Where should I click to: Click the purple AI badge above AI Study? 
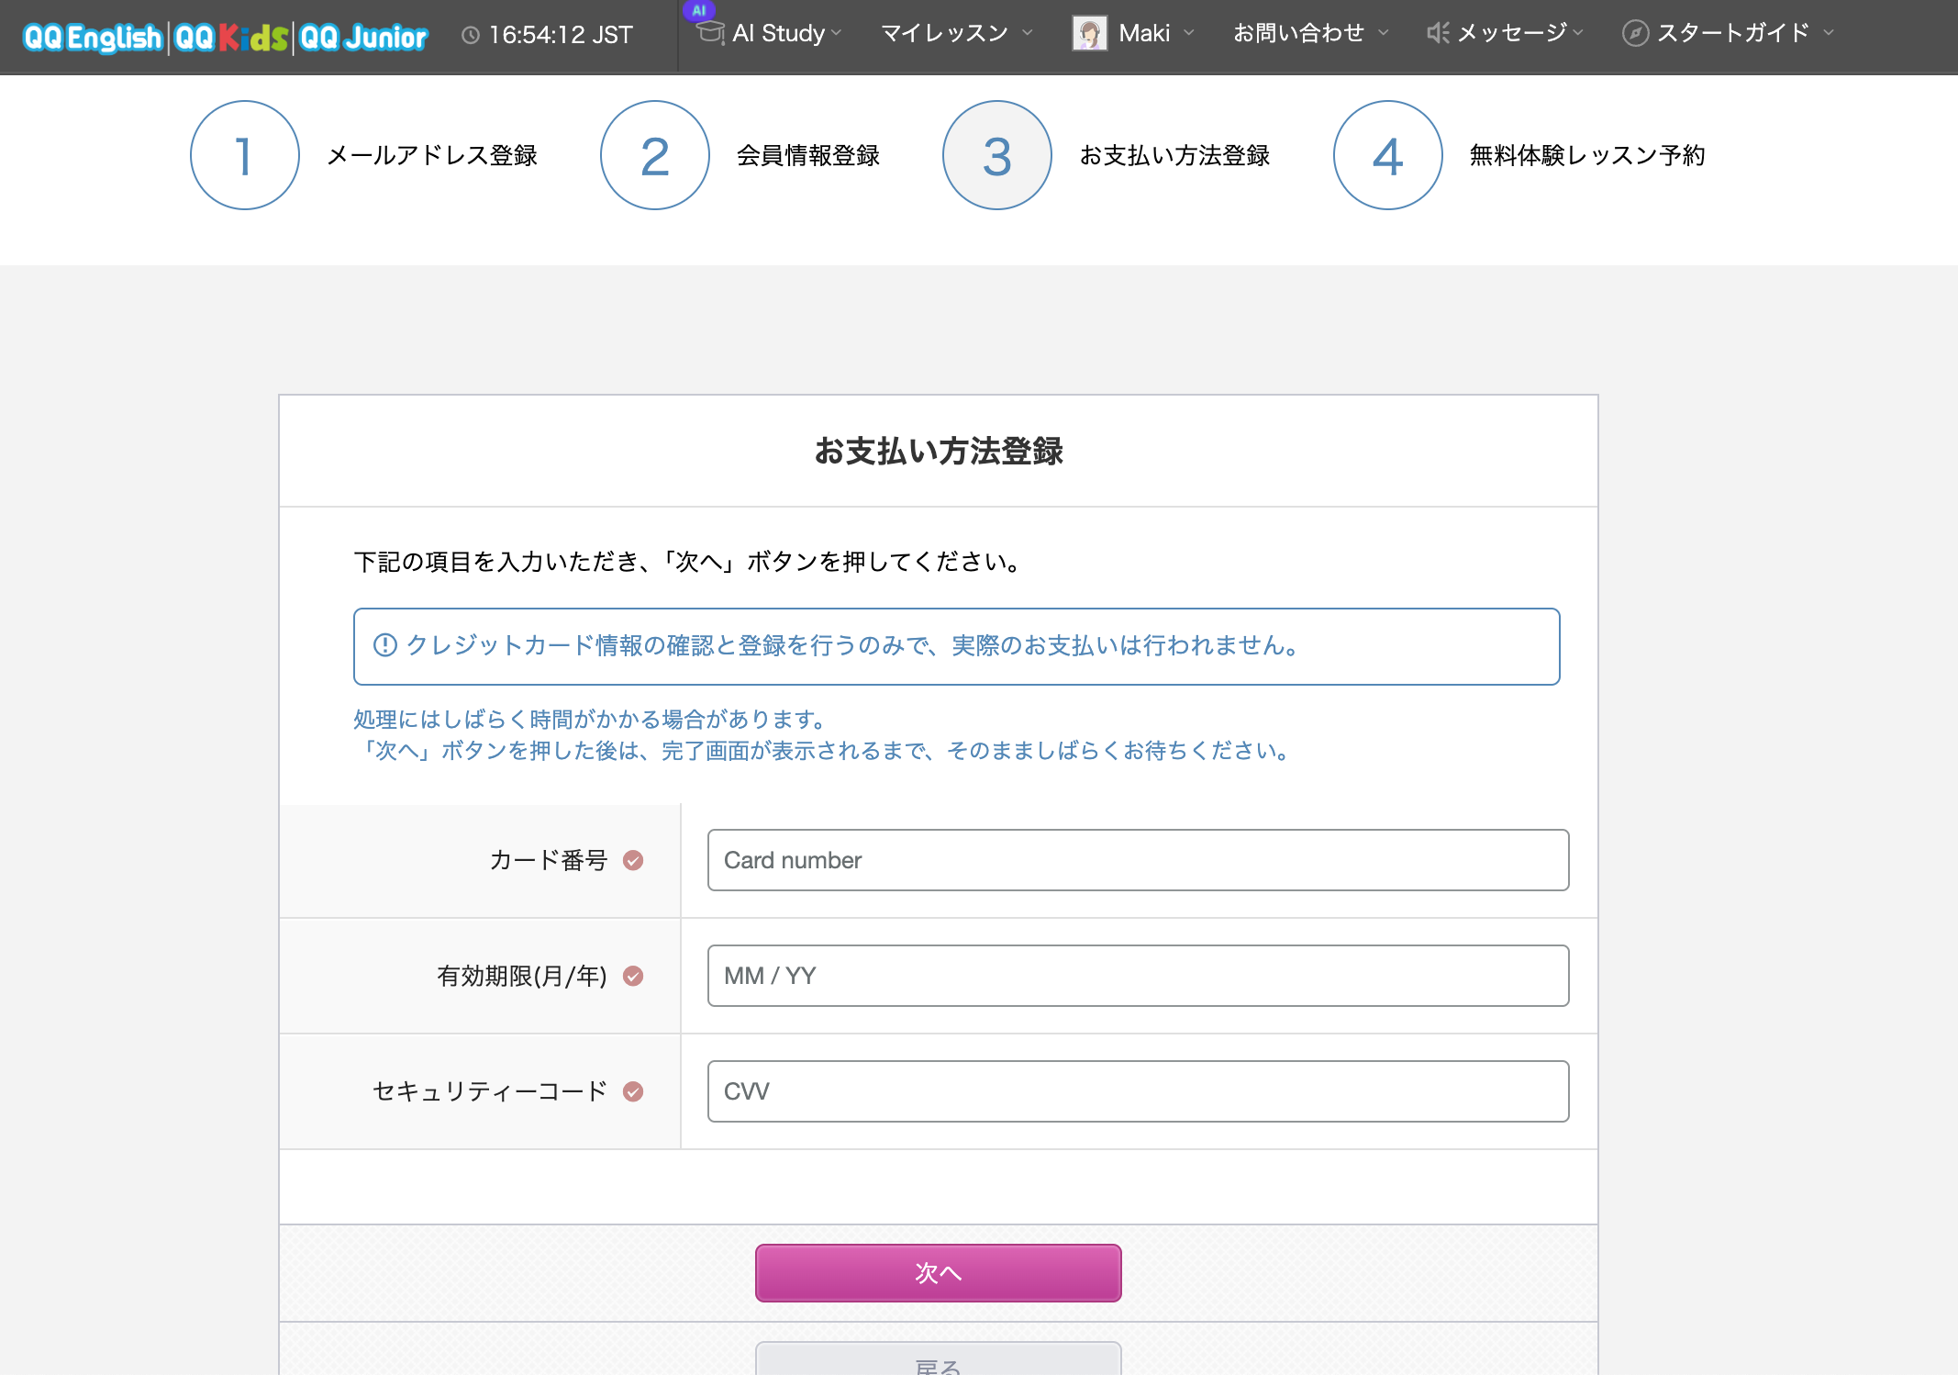699,11
